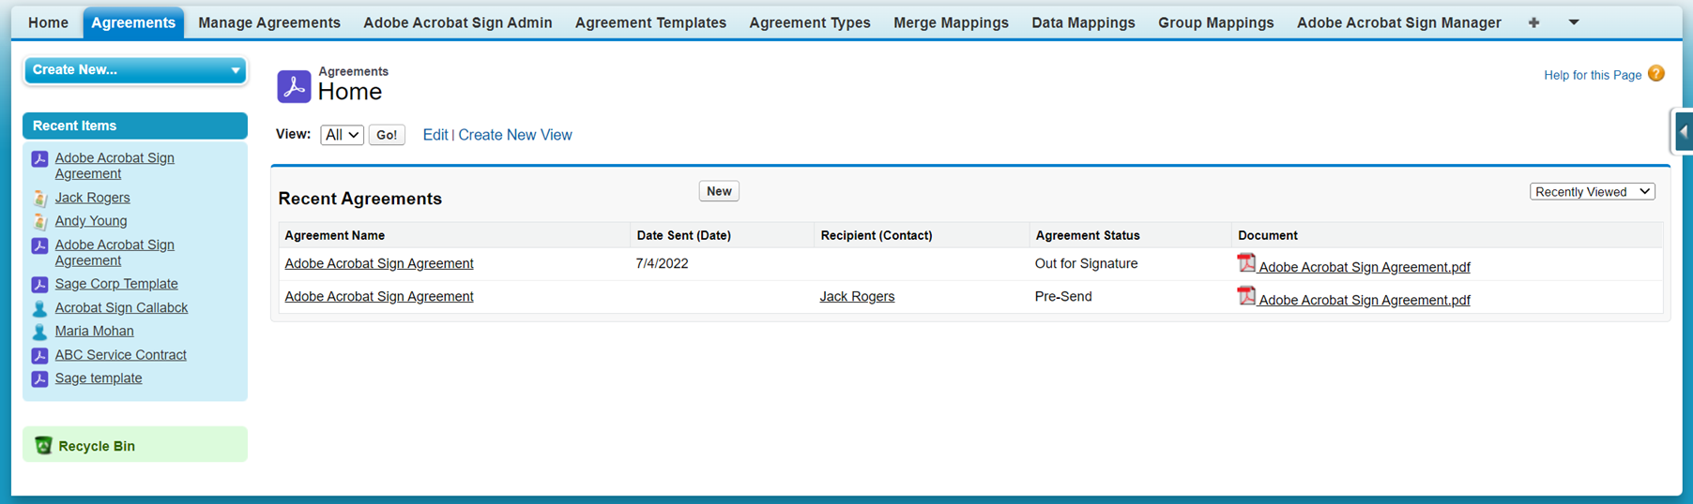
Task: Open the View selector set to All
Action: [x=342, y=135]
